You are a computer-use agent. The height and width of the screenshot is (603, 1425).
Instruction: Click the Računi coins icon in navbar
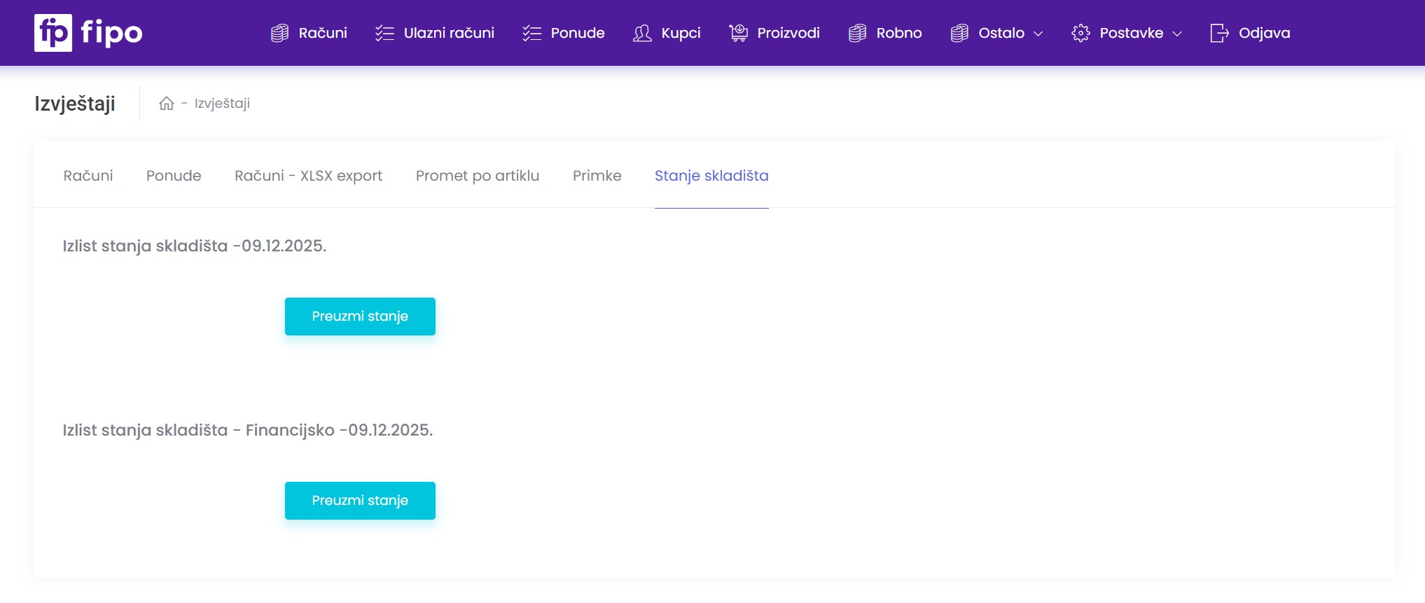(279, 33)
